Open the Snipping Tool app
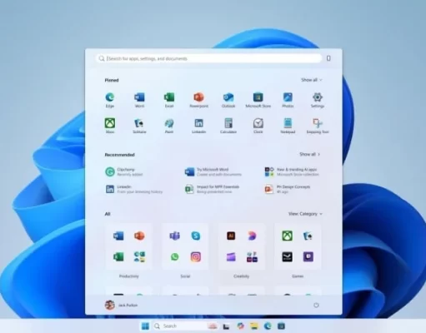 pyautogui.click(x=318, y=126)
